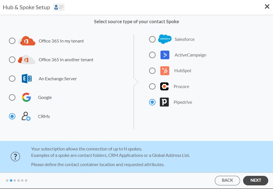The width and height of the screenshot is (273, 189).
Task: Select the HubSpot radio button
Action: 152,71
